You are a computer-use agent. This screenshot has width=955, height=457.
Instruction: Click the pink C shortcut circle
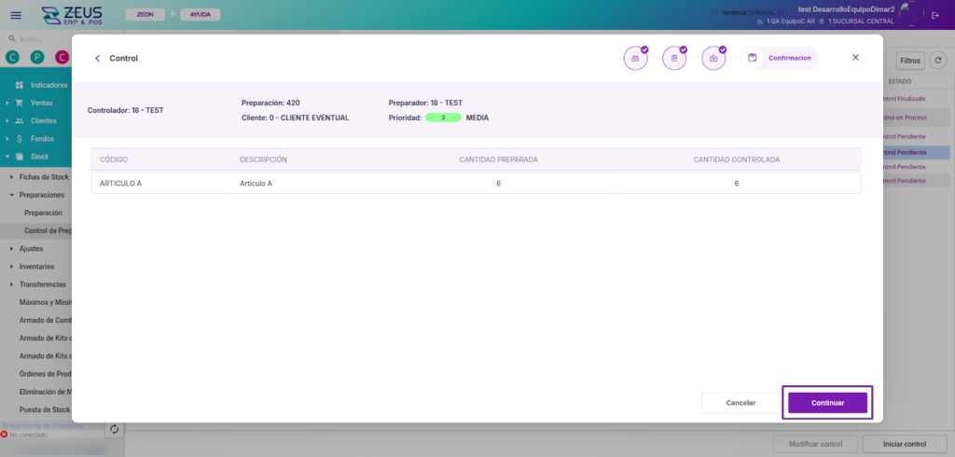pos(62,58)
